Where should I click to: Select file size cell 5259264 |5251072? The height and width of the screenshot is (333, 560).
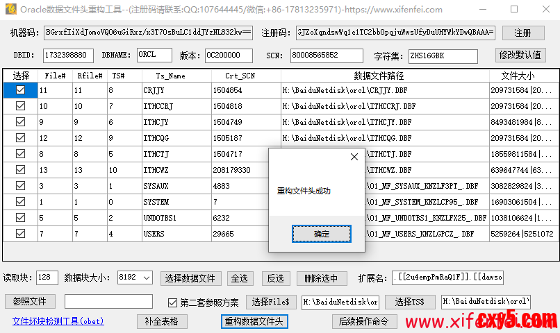[x=524, y=234]
